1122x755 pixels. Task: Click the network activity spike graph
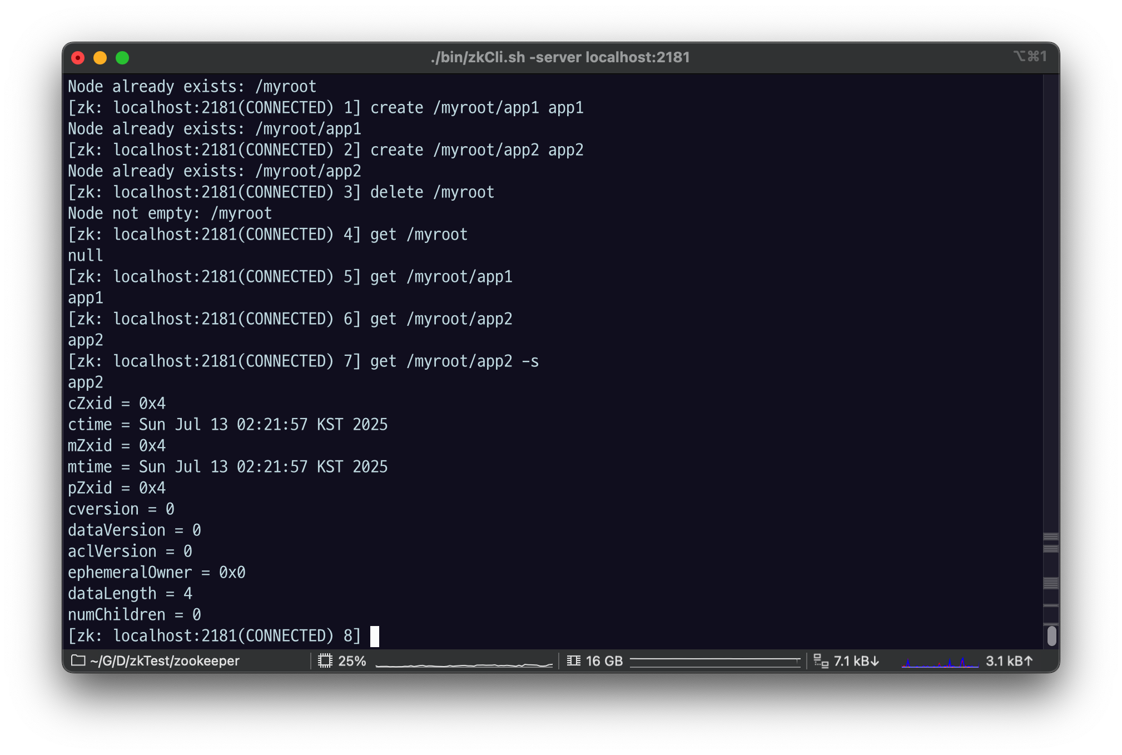940,663
